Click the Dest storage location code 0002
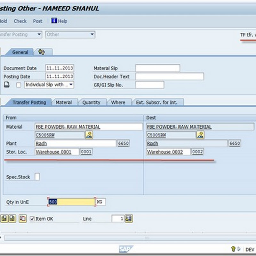 pos(197,152)
